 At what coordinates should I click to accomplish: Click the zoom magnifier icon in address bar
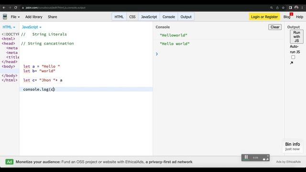tap(272, 8)
